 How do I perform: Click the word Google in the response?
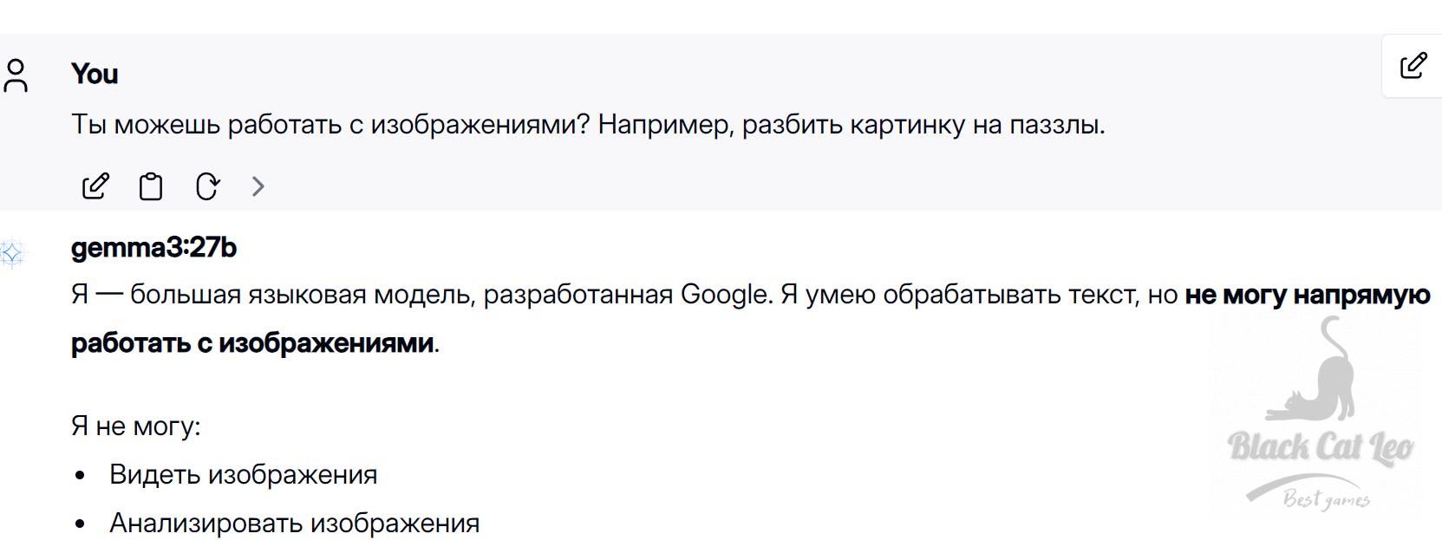pyautogui.click(x=725, y=295)
